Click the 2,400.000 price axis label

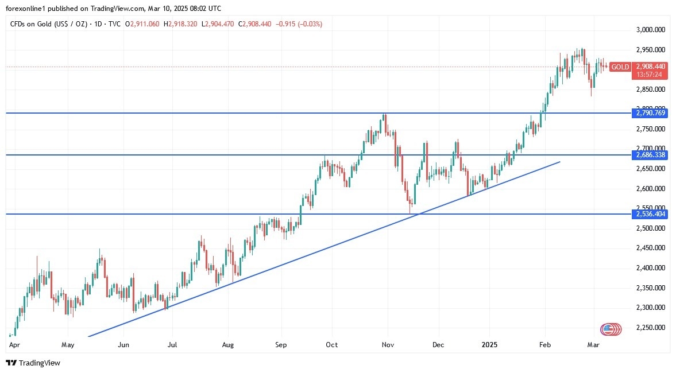[651, 268]
